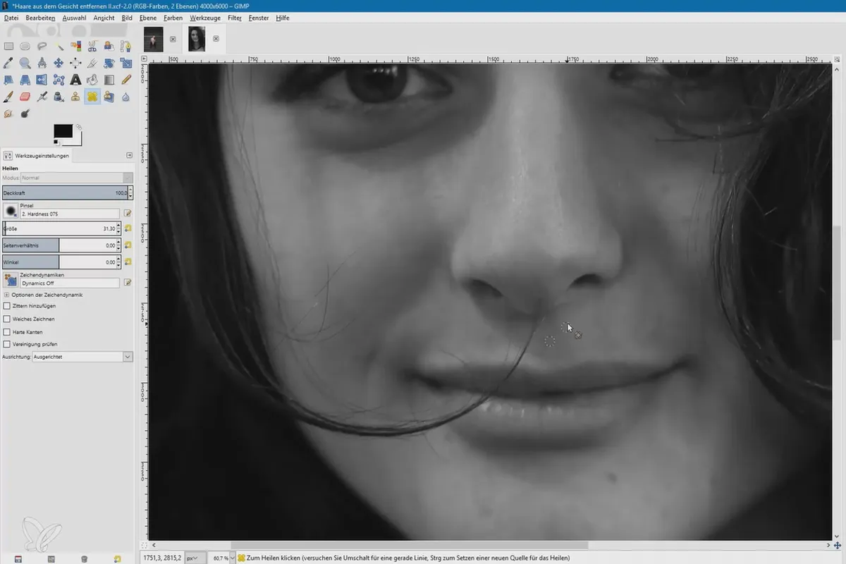Select the Alignment tool
846x564 pixels.
75,63
